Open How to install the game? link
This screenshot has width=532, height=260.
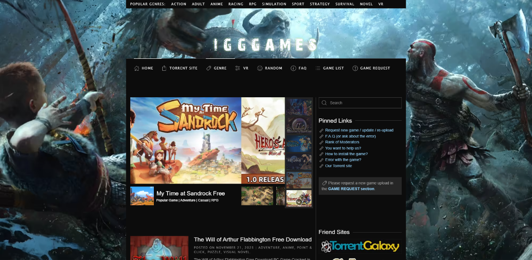[x=346, y=154]
